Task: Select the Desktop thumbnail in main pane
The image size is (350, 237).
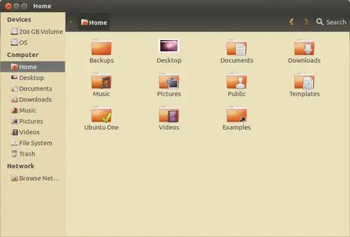Action: click(169, 46)
